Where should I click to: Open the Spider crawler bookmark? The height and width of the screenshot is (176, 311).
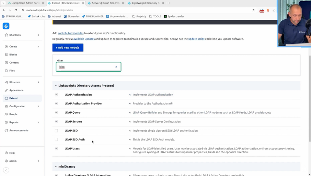coord(174,16)
